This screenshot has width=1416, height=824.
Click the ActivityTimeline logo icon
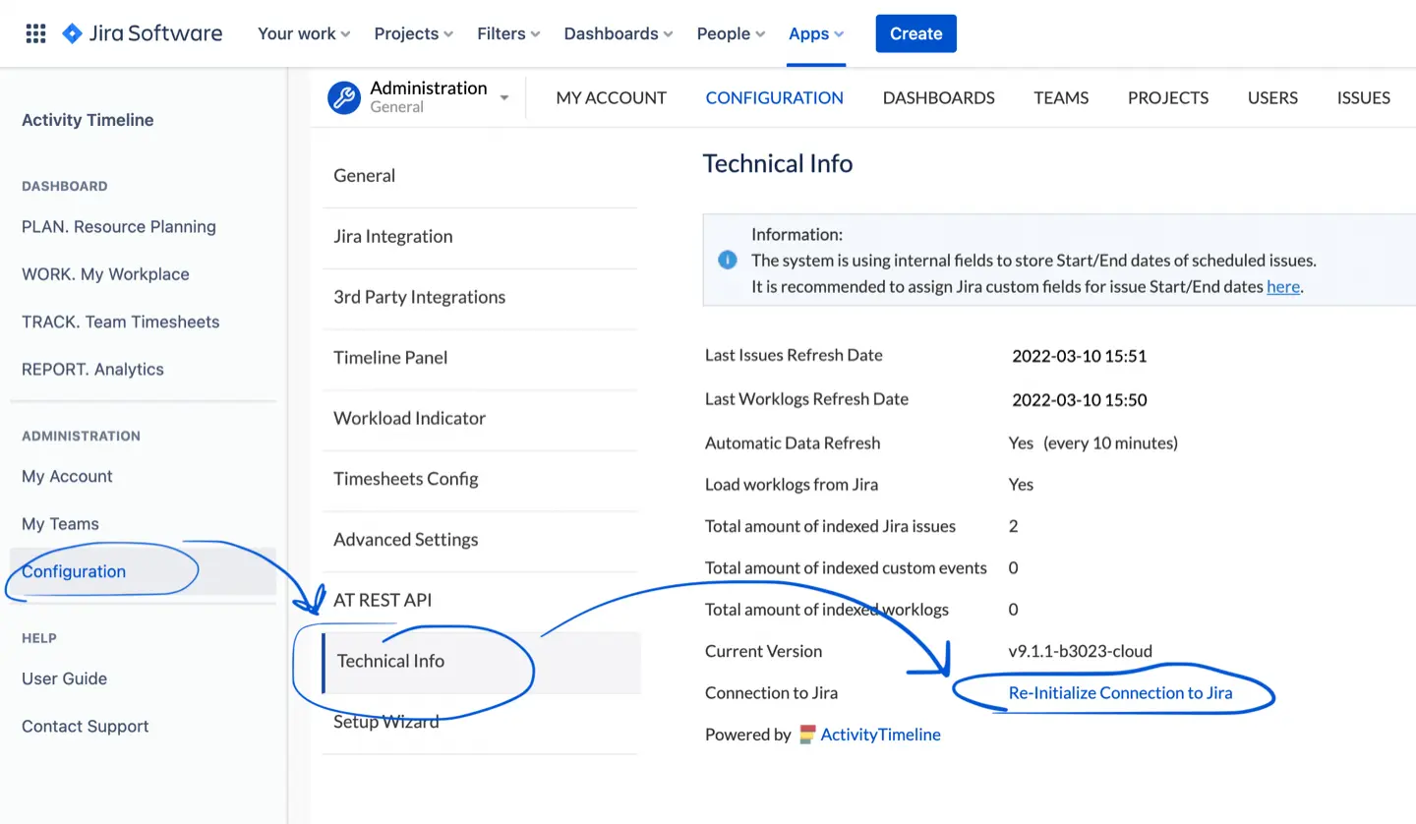click(x=807, y=735)
